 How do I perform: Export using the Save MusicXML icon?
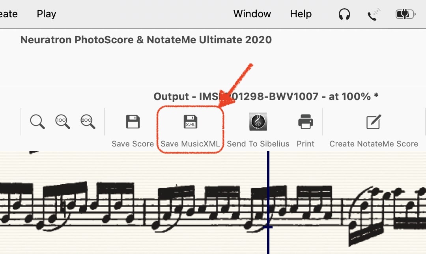tap(191, 122)
